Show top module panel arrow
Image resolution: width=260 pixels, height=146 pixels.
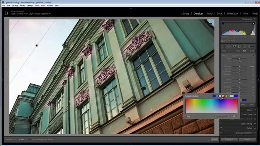[x=131, y=8]
